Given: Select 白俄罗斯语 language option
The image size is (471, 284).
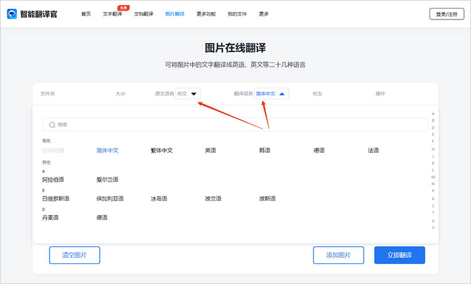Looking at the screenshot, I should [56, 199].
